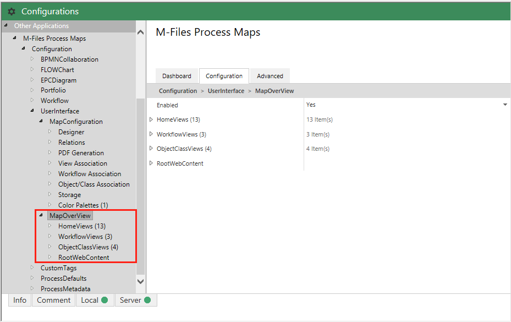The image size is (511, 322).
Task: Expand WorkflowViews (3) in the right panel
Action: 152,134
